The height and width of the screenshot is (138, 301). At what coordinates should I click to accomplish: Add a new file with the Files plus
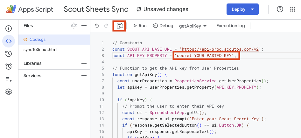tap(84, 26)
